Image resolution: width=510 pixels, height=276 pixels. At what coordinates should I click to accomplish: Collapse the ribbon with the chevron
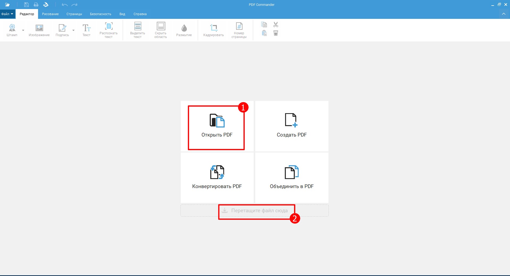[504, 14]
